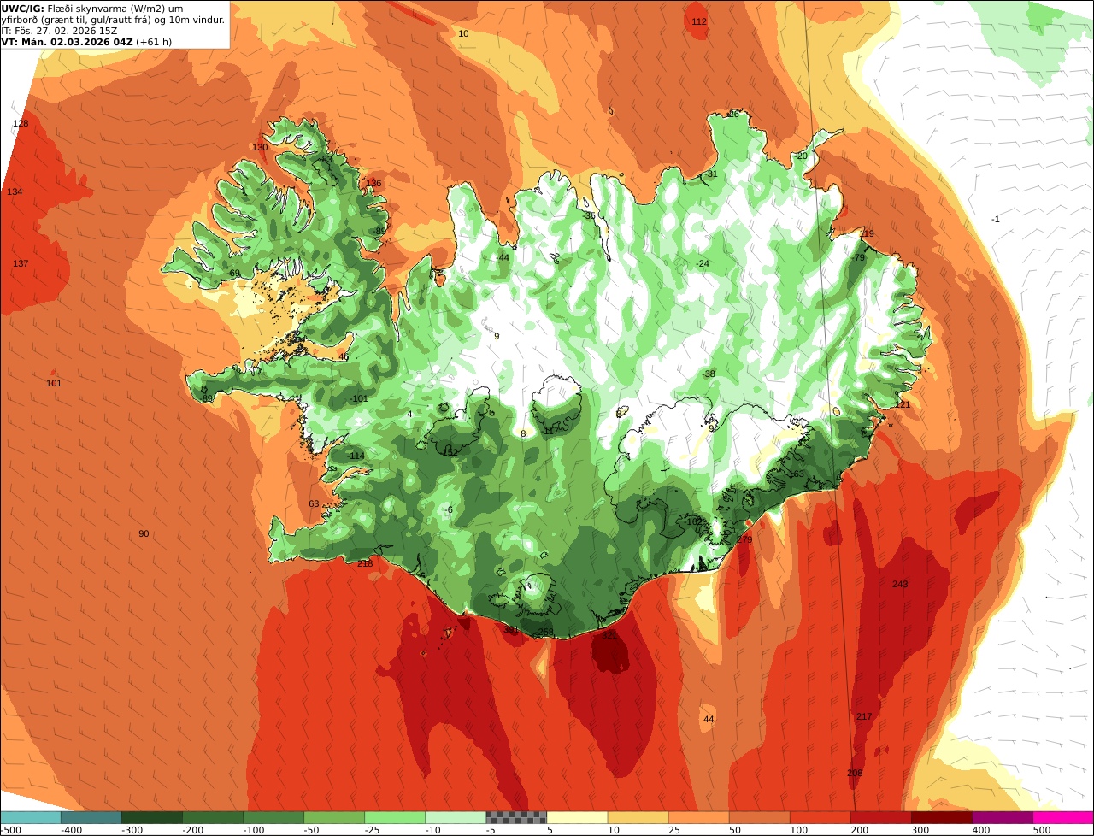Click the '-101' flux value in west Iceland
Image resolution: width=1094 pixels, height=836 pixels.
359,398
